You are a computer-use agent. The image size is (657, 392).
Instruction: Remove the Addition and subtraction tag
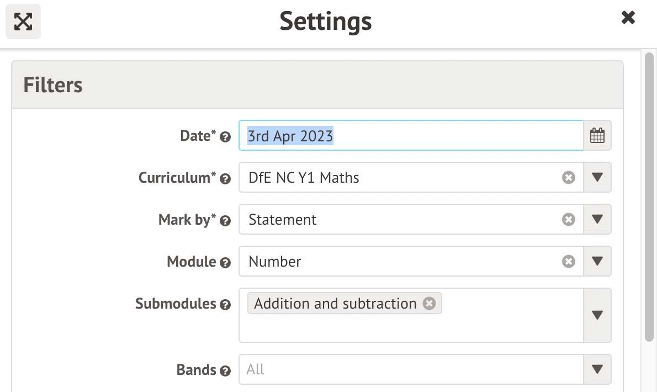pyautogui.click(x=430, y=304)
